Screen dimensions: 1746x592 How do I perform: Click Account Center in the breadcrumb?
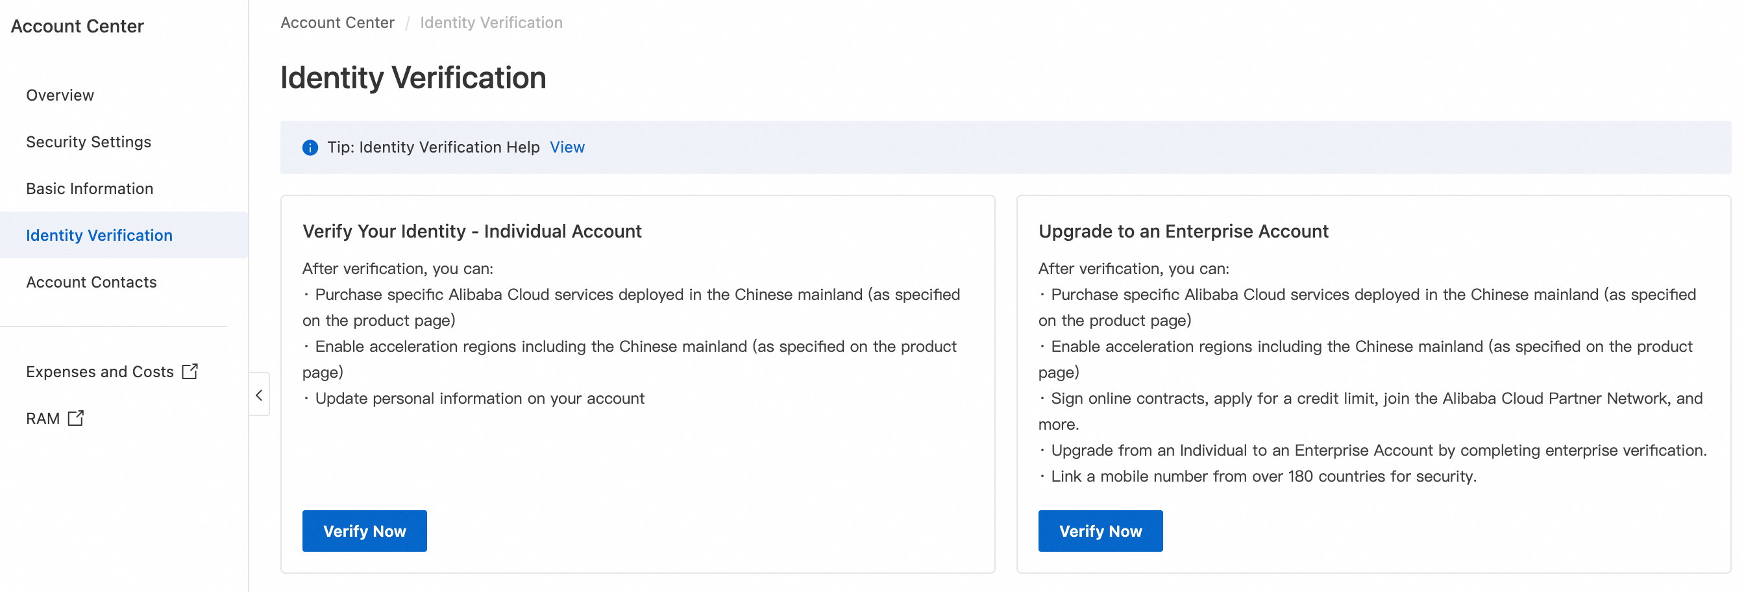click(x=337, y=23)
